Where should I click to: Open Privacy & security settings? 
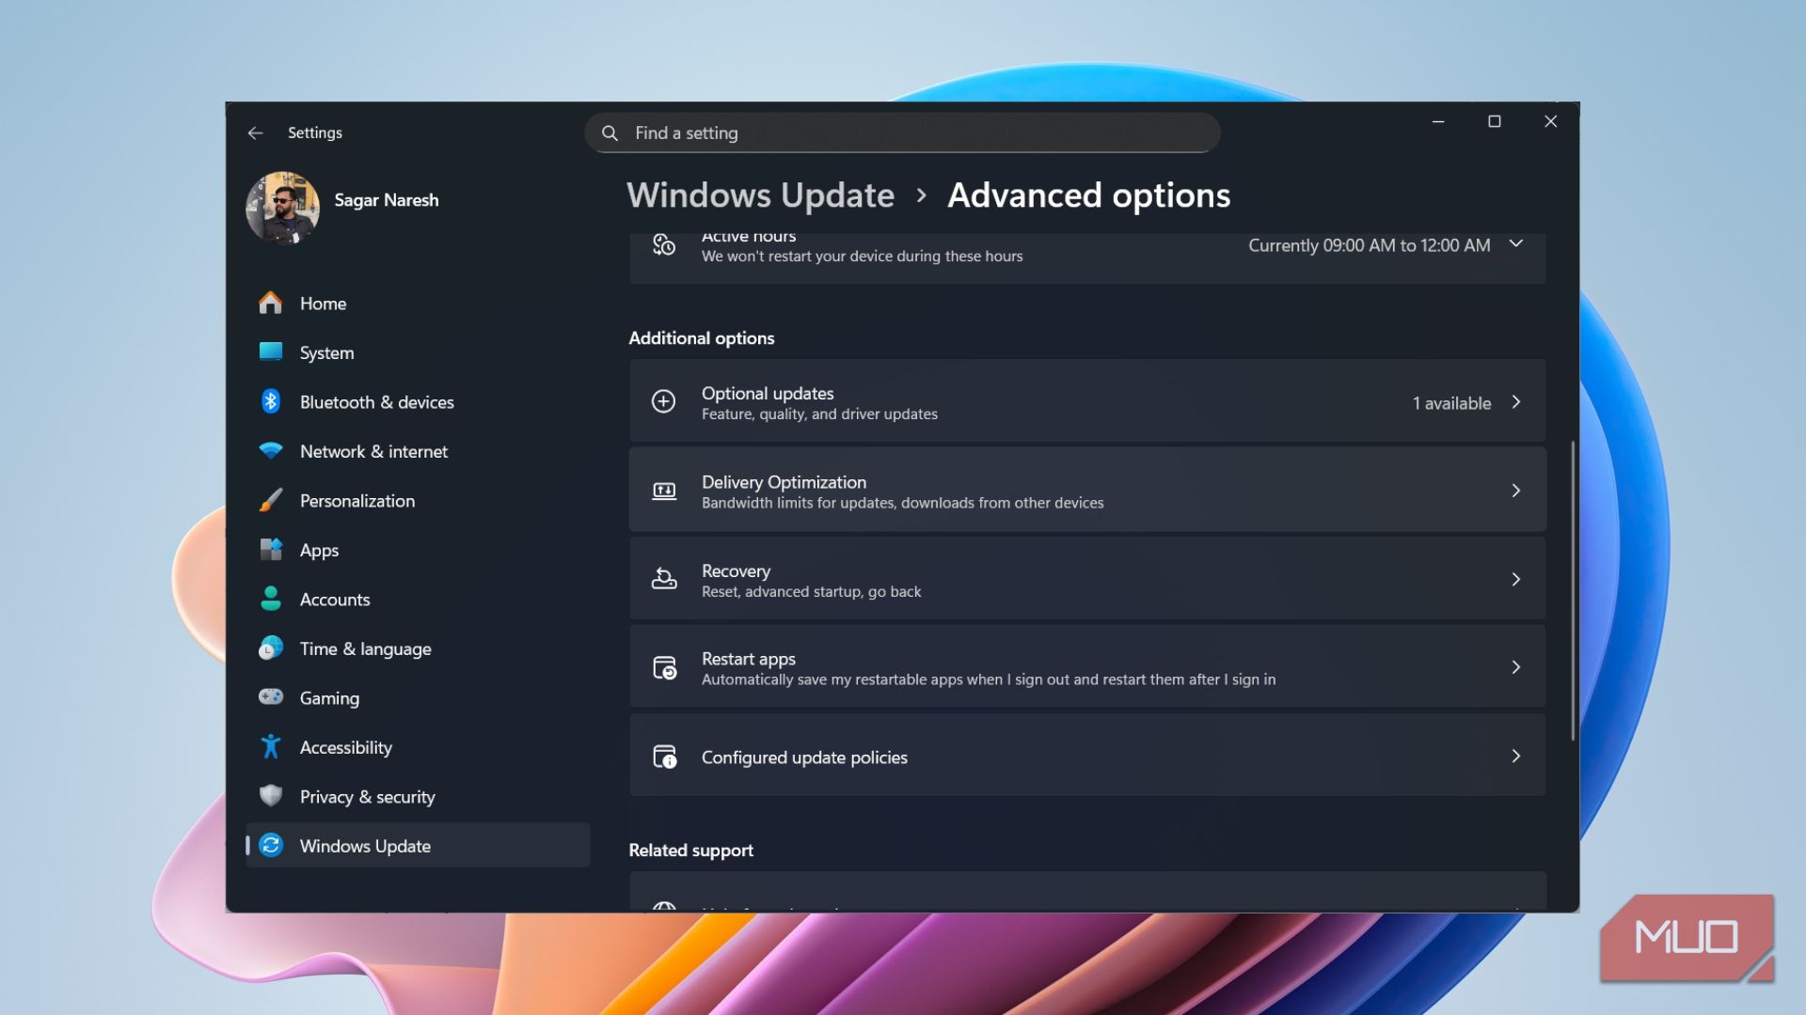[x=418, y=797]
